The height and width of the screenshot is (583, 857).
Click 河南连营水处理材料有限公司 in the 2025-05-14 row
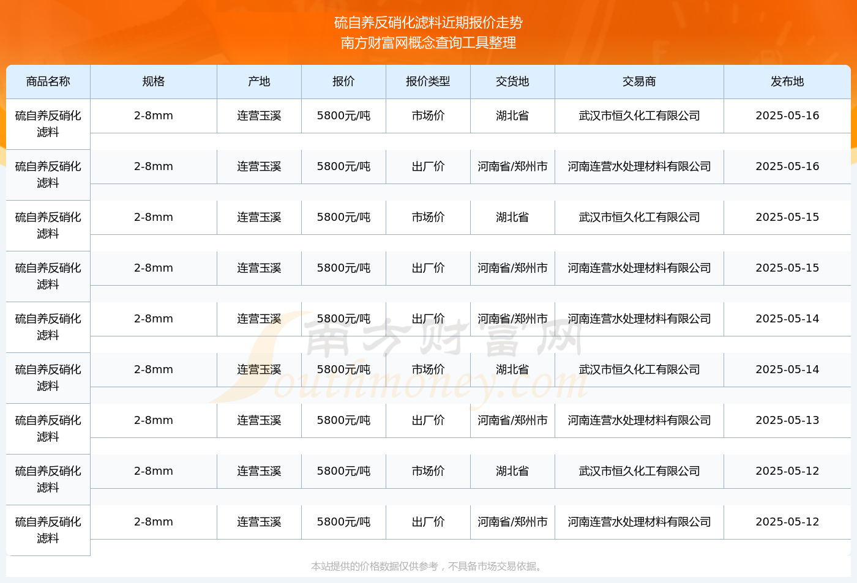[x=640, y=319]
